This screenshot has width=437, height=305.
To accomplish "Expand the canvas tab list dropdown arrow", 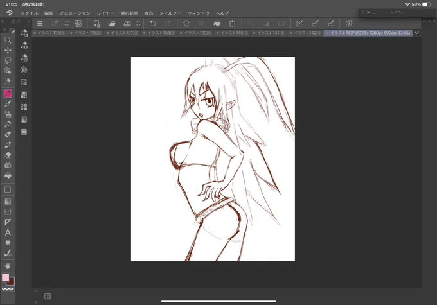I will (x=416, y=33).
